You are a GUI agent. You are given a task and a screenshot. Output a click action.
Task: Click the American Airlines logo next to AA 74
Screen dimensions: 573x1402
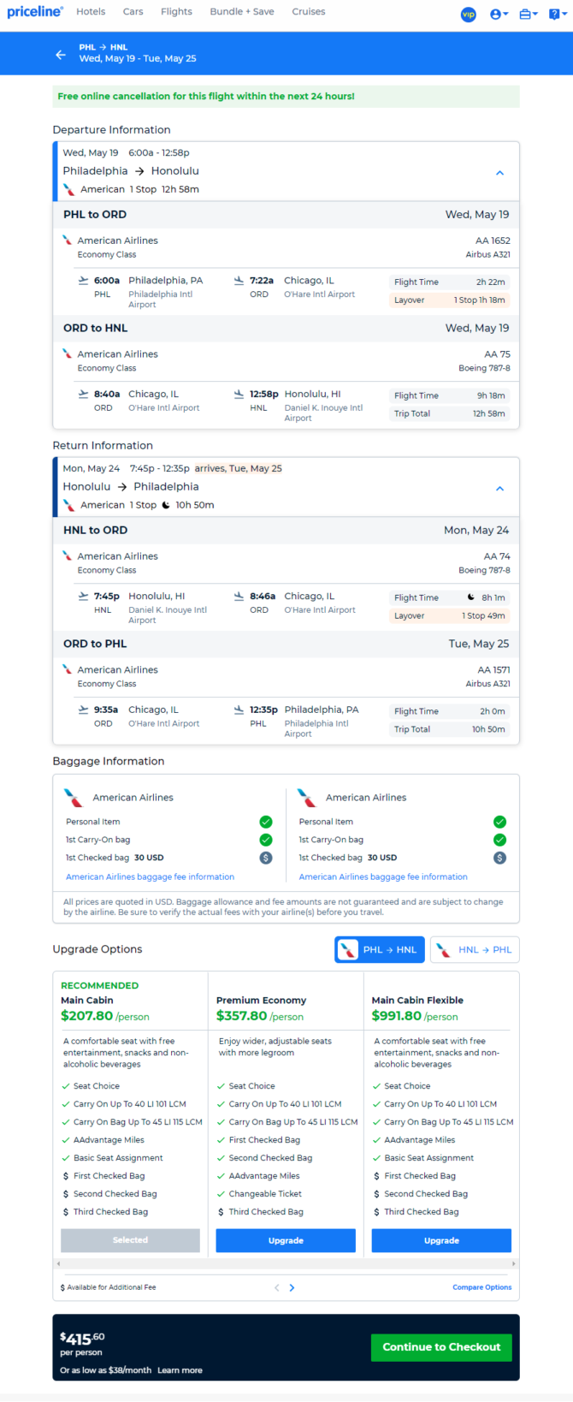(67, 556)
